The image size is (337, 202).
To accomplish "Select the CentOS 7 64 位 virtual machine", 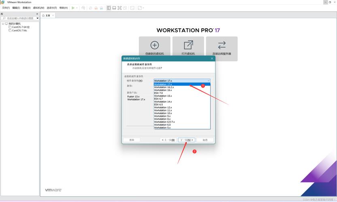I will click(x=21, y=27).
